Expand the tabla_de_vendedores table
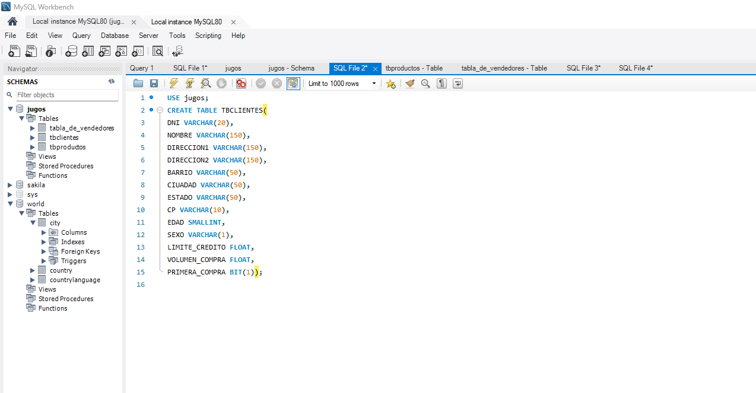 click(33, 128)
